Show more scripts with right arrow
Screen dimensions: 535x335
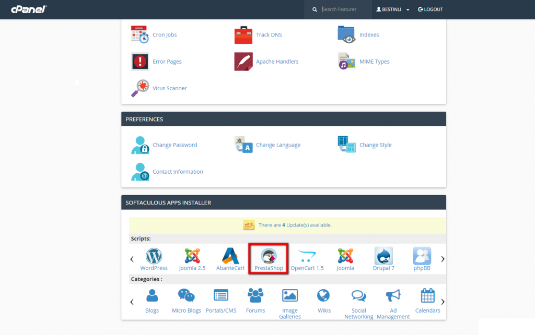tap(443, 259)
